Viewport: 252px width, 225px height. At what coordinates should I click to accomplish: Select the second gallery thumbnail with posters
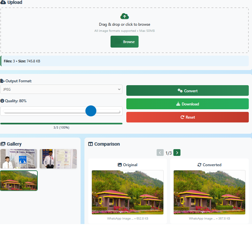point(58,159)
